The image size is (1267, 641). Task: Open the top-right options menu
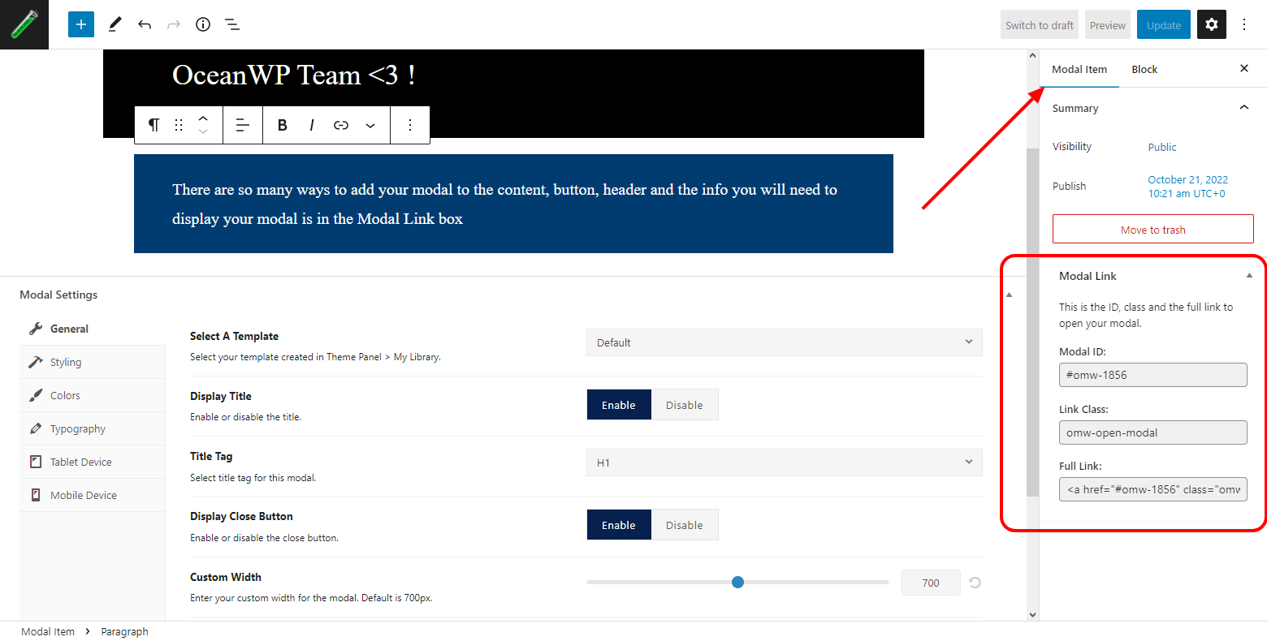tap(1244, 24)
